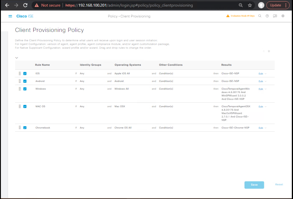
Task: Edit the Windows rule
Action: coord(261,89)
